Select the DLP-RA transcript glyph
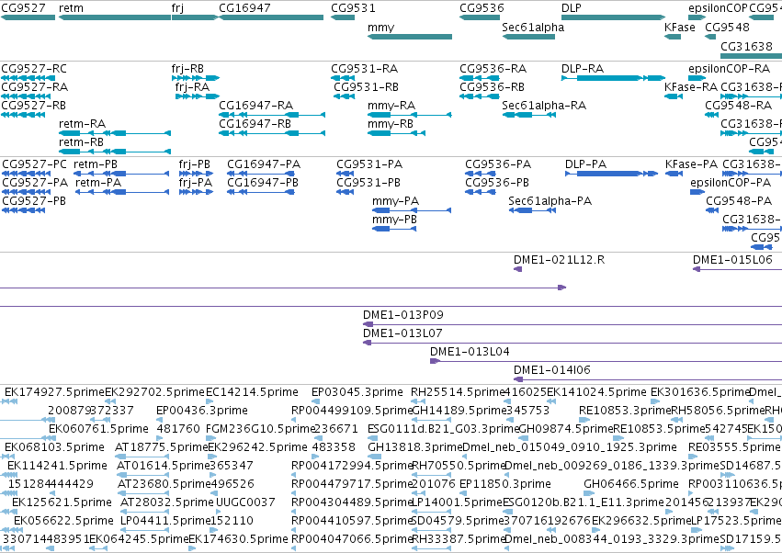Image resolution: width=782 pixels, height=553 pixels. click(x=614, y=78)
